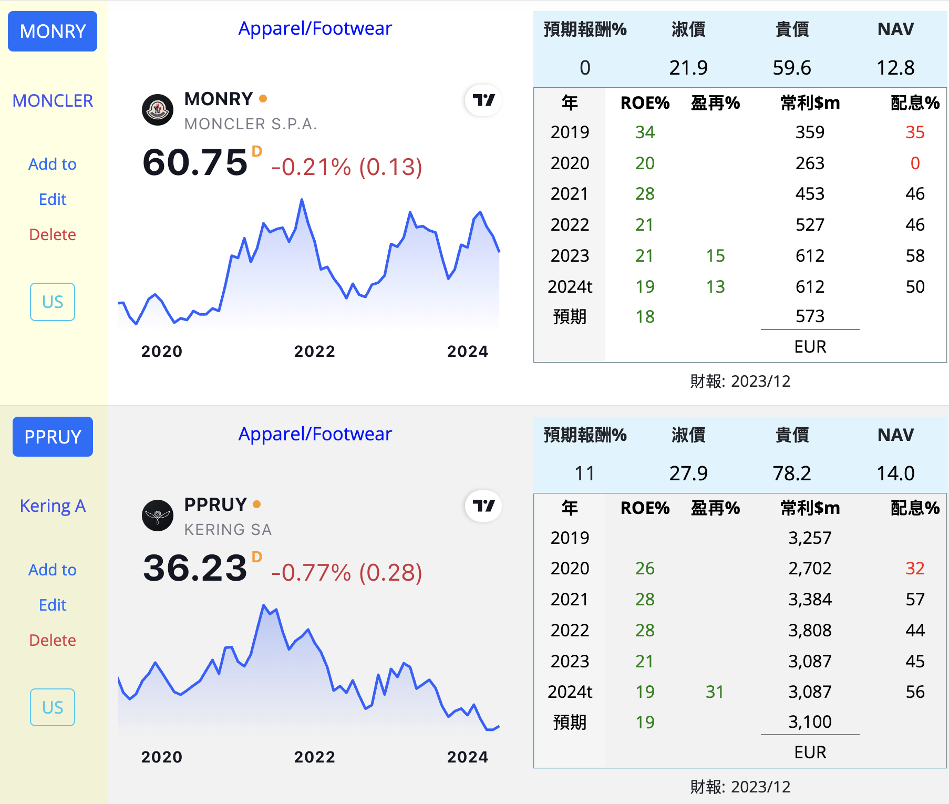Click Add to for Kering A
This screenshot has height=804, width=949.
coord(53,570)
